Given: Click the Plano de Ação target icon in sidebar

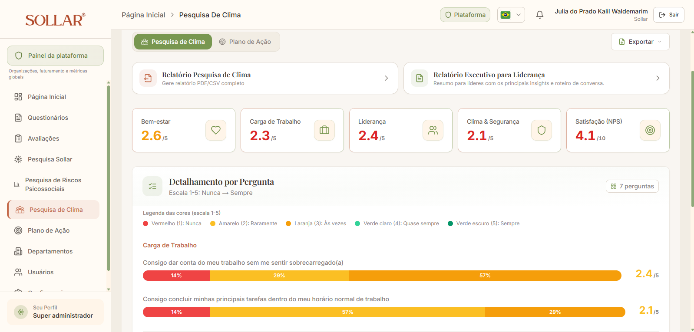Looking at the screenshot, I should click(18, 230).
